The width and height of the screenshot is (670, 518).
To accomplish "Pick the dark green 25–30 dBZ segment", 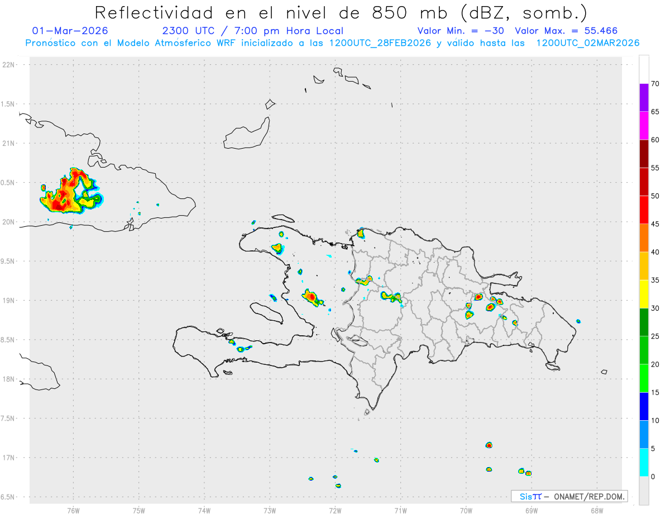I will [x=644, y=322].
